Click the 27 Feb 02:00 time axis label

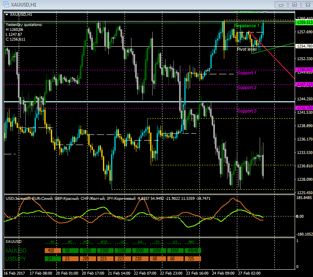pos(250,273)
